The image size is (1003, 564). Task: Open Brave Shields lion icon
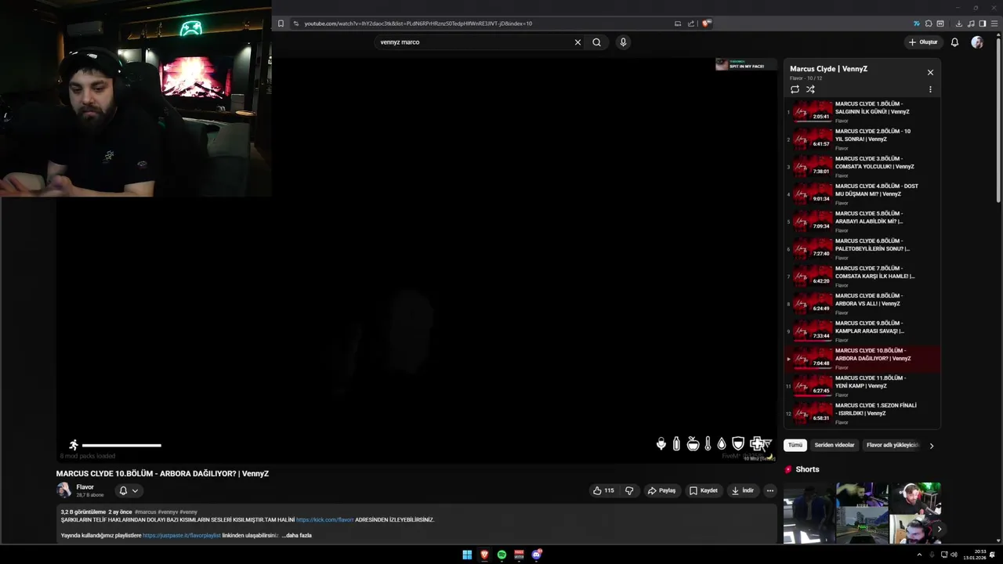click(x=706, y=23)
